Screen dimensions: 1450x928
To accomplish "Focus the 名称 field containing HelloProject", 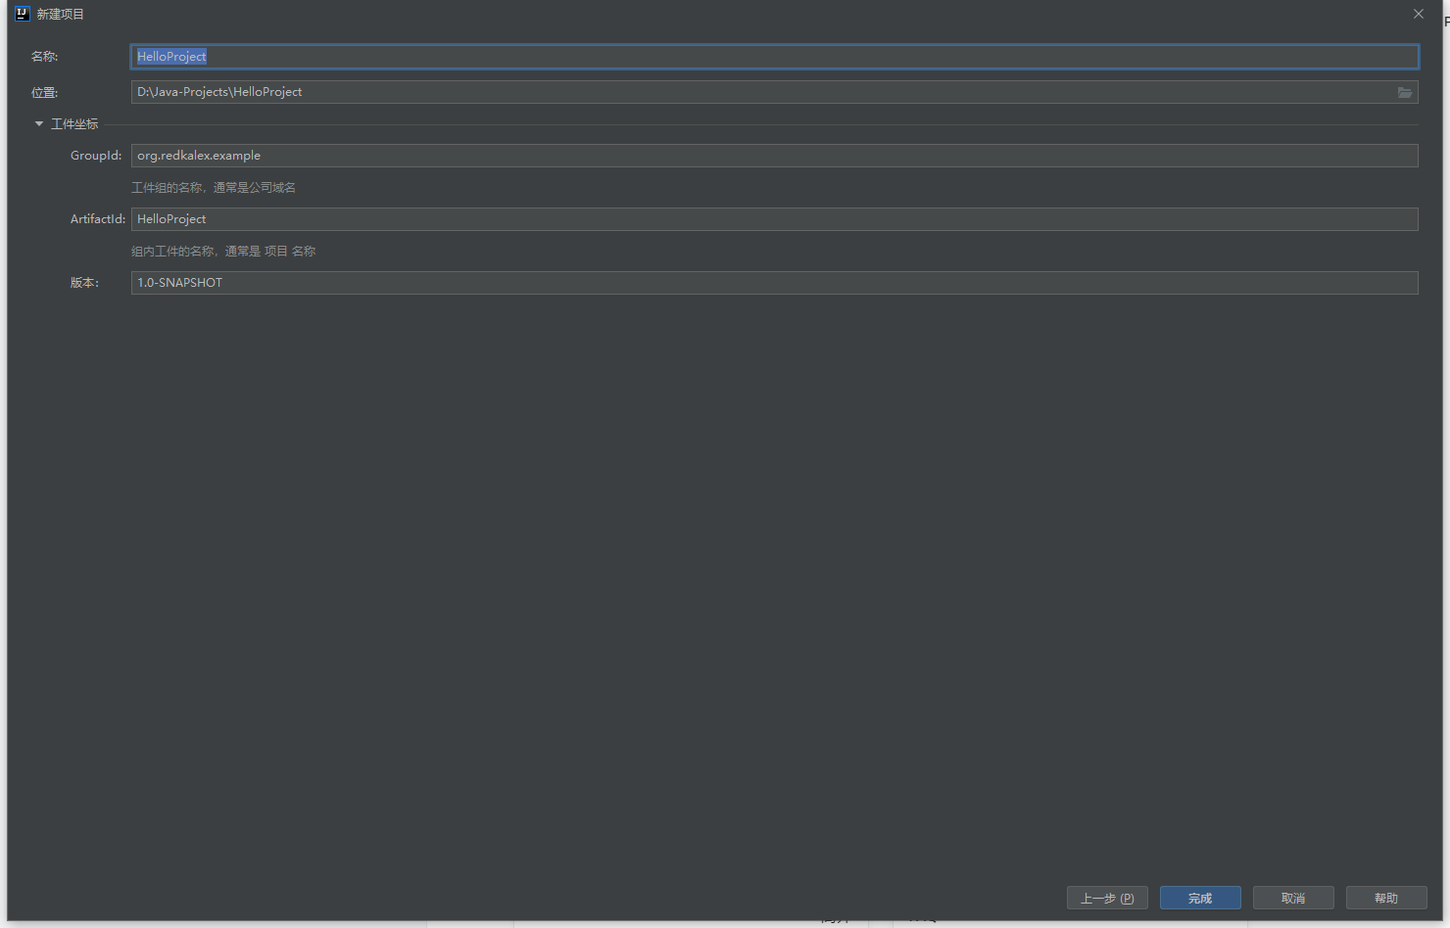I will (774, 57).
